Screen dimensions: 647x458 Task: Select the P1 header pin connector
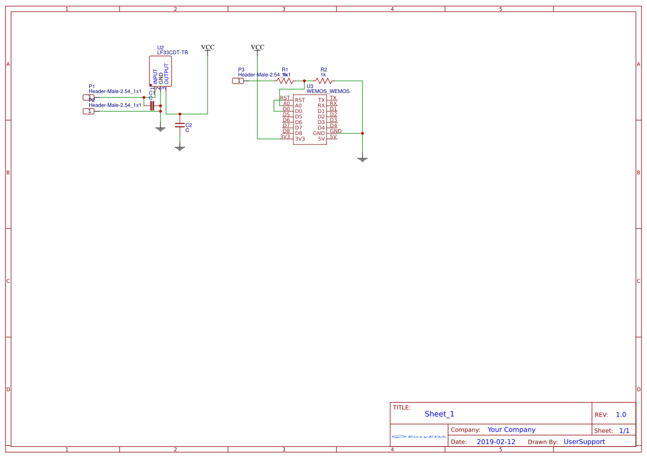point(89,97)
